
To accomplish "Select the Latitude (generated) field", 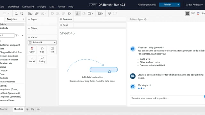I will click(x=10, y=93).
